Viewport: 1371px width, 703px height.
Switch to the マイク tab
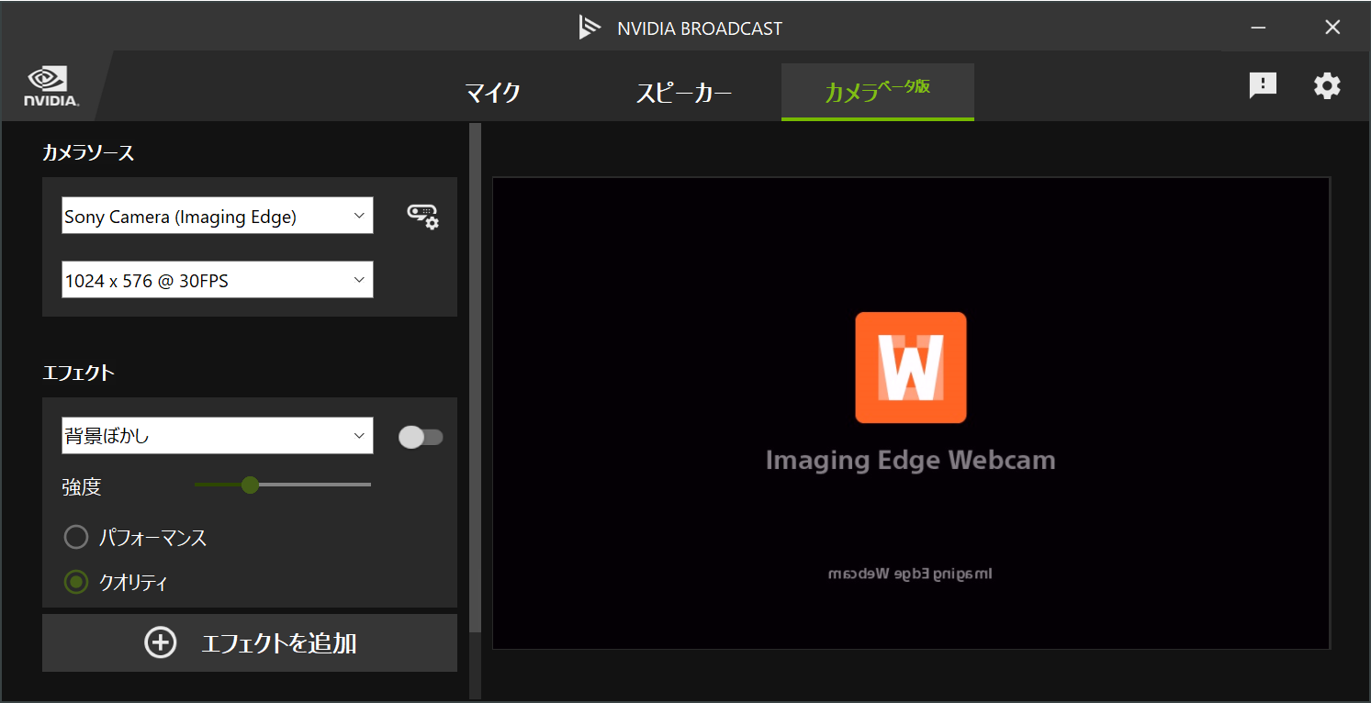point(493,92)
